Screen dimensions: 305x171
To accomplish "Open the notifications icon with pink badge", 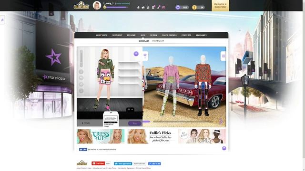I will click(x=153, y=7).
